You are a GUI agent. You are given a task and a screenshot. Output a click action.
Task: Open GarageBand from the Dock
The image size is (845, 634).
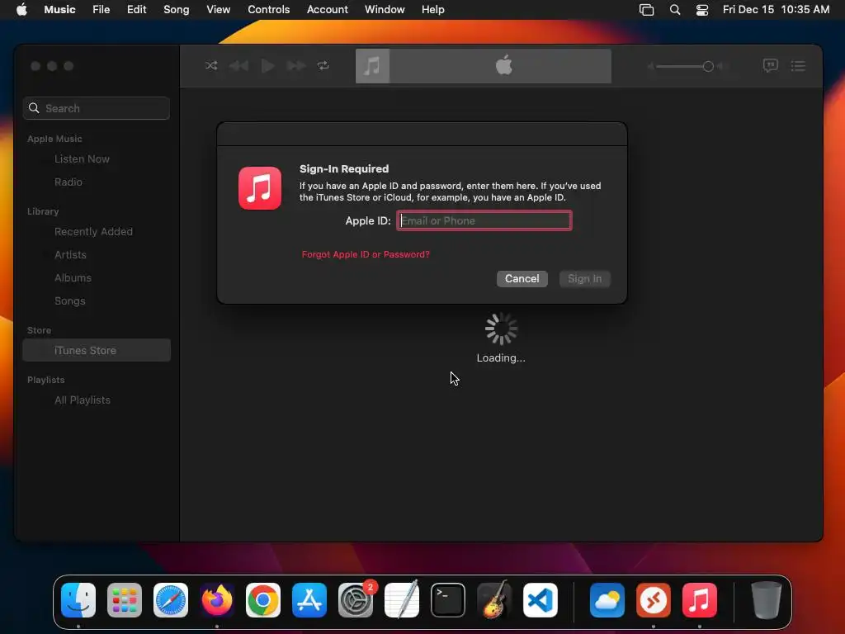tap(494, 600)
